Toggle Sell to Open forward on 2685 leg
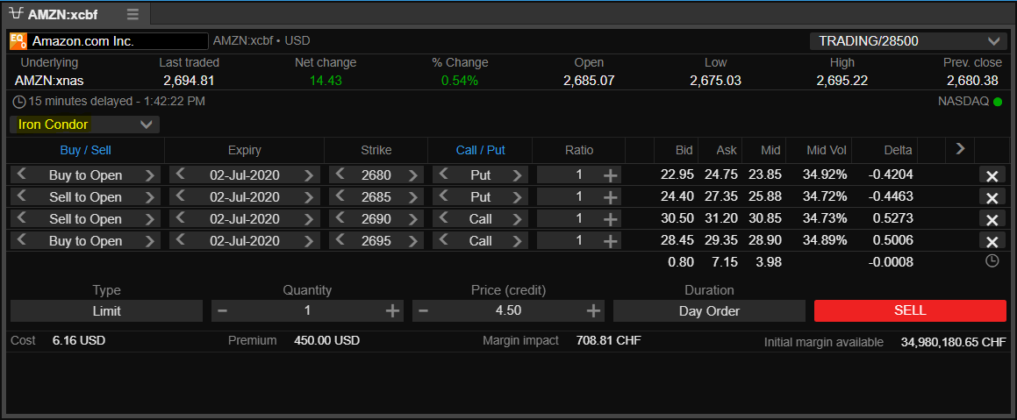1017x420 pixels. coord(150,197)
